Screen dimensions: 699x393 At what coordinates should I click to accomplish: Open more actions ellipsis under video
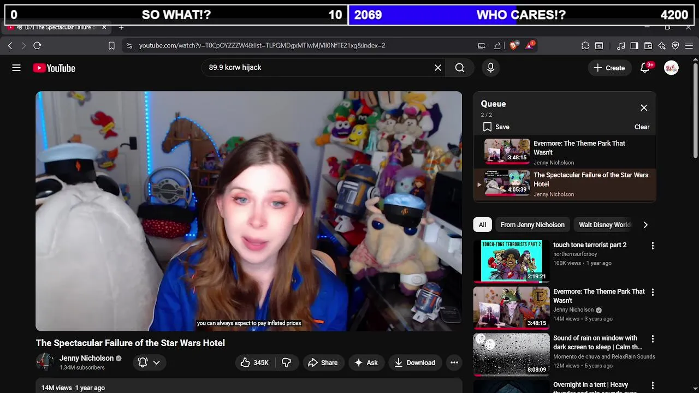[454, 362]
